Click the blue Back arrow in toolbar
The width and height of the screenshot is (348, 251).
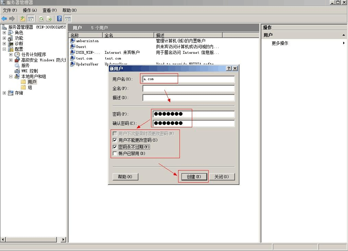coord(4,18)
